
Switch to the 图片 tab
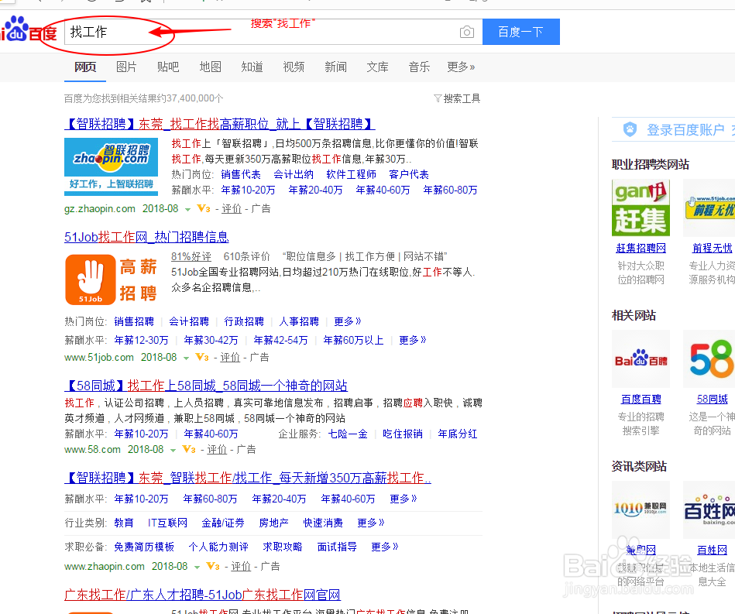coord(126,67)
